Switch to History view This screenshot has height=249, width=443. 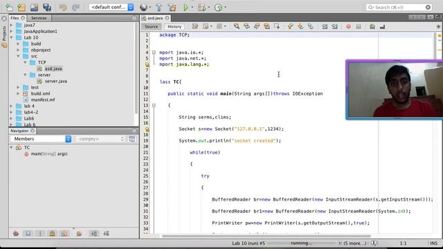pyautogui.click(x=174, y=26)
